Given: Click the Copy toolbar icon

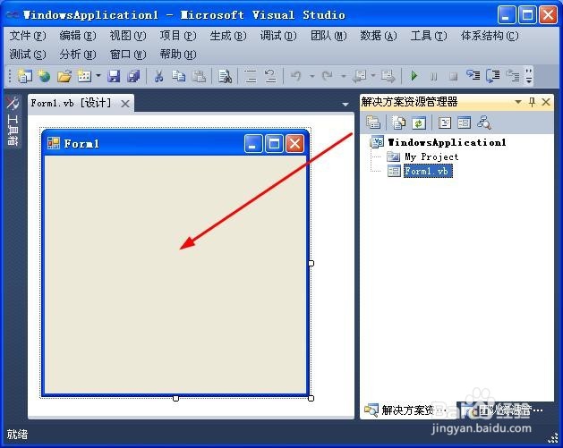Looking at the screenshot, I should (x=178, y=76).
